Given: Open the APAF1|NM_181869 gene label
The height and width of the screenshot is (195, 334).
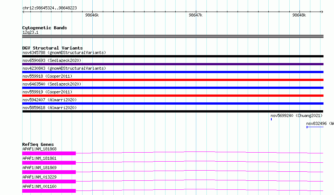Looking at the screenshot, I should [x=39, y=168].
